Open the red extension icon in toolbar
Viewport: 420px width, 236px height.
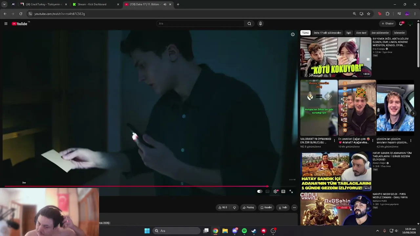[380, 14]
